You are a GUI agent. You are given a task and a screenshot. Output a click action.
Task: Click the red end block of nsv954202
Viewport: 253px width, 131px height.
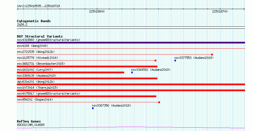click(159, 102)
